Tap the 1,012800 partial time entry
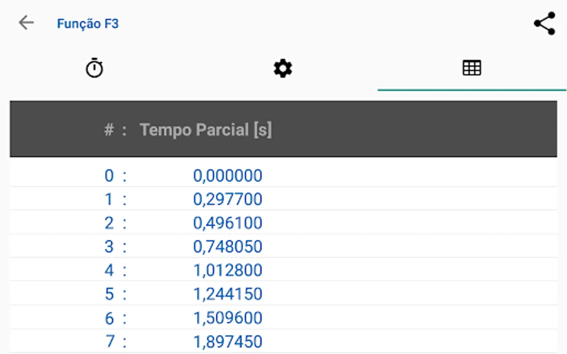This screenshot has height=354, width=567. tap(227, 270)
